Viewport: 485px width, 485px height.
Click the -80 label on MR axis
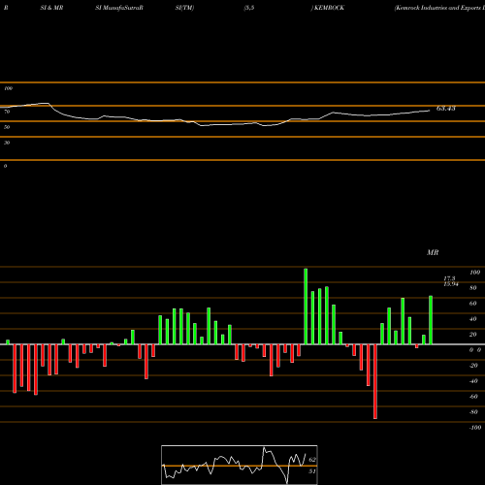[473, 412]
